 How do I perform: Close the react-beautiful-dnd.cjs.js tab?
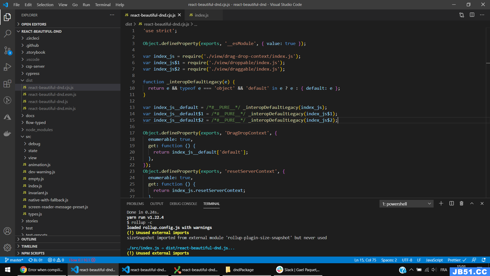tap(179, 15)
